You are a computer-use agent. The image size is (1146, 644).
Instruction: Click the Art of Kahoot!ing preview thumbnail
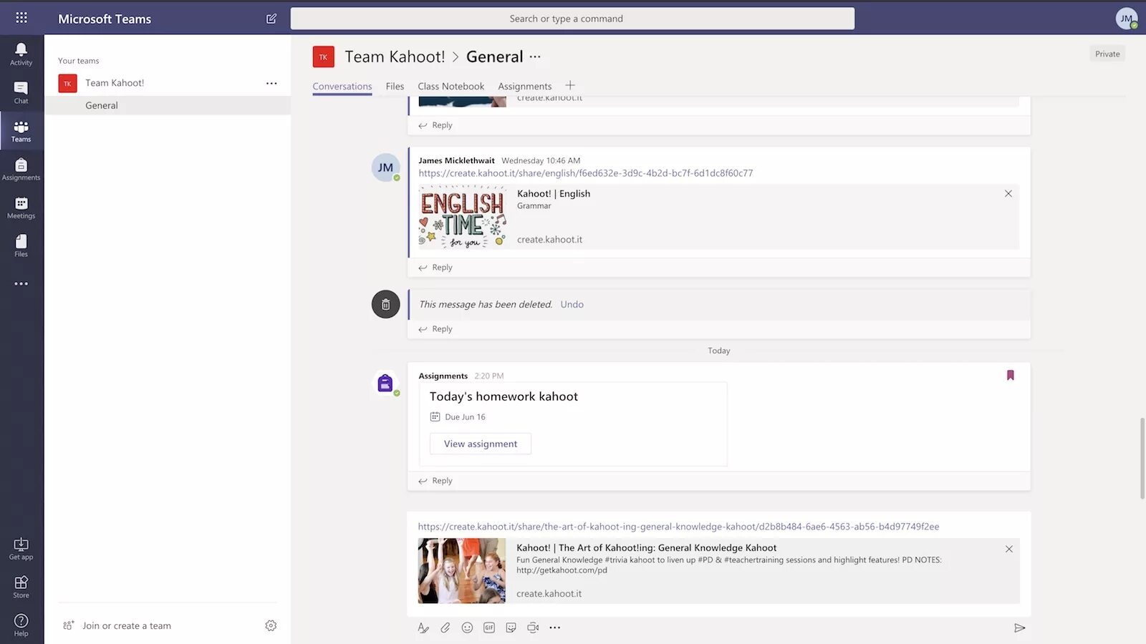[x=462, y=570]
